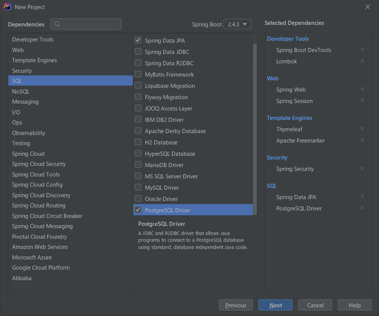The height and width of the screenshot is (316, 379).
Task: Open the Spring Boot version dropdown
Action: click(237, 24)
